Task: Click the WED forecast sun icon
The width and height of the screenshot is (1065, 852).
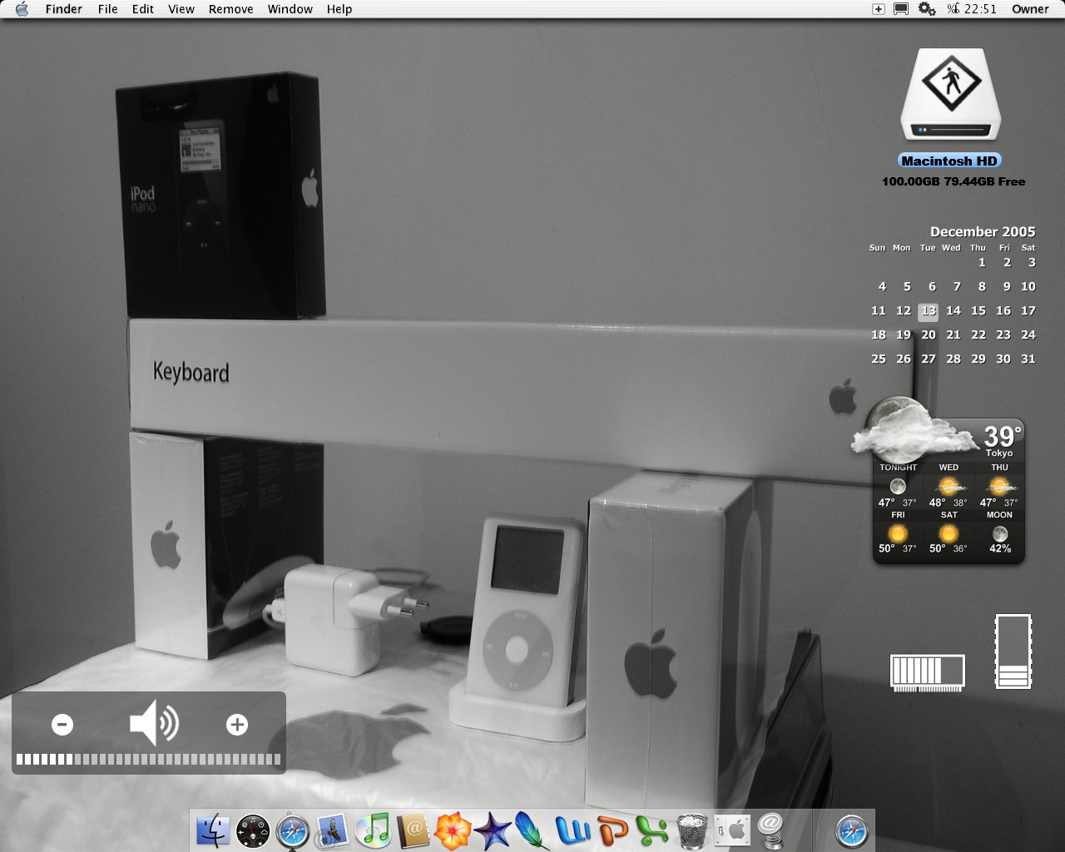Action: point(949,486)
